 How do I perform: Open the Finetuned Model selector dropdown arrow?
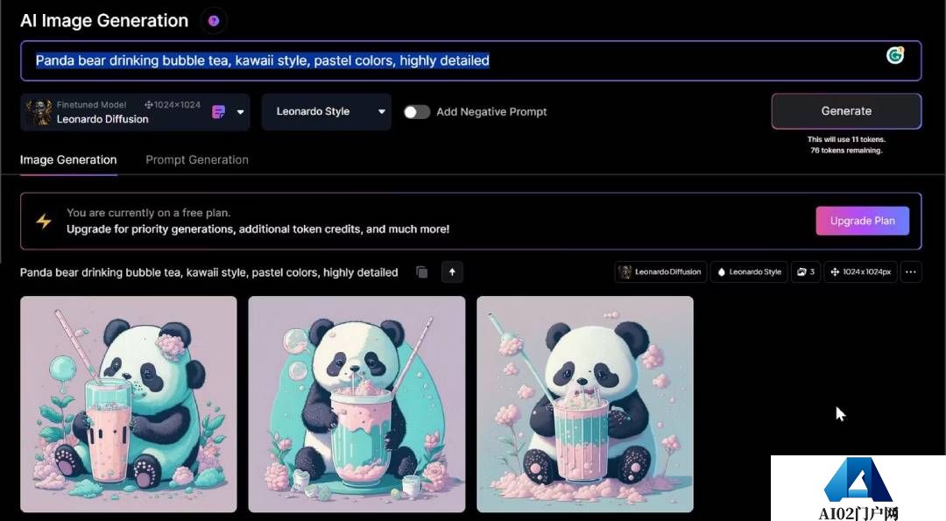pyautogui.click(x=239, y=112)
